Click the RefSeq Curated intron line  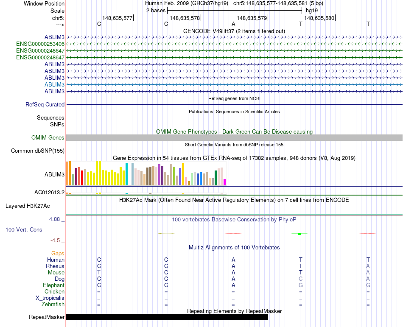click(234, 105)
